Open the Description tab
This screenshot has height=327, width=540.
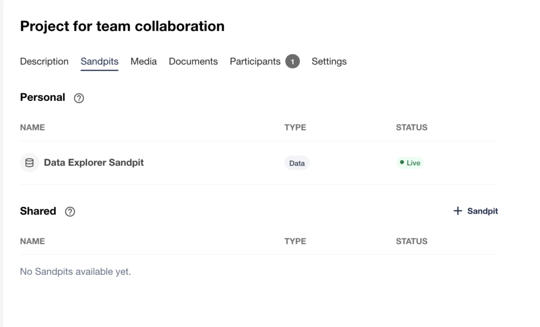[44, 62]
